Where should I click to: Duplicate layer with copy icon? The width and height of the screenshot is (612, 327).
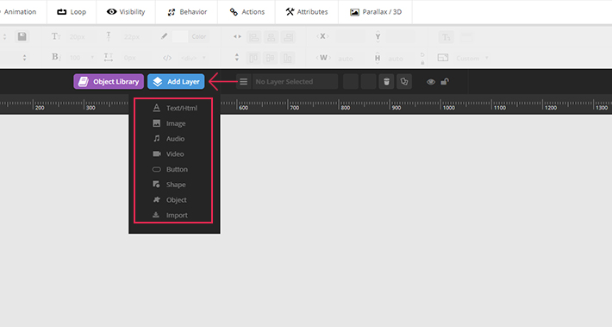click(404, 82)
